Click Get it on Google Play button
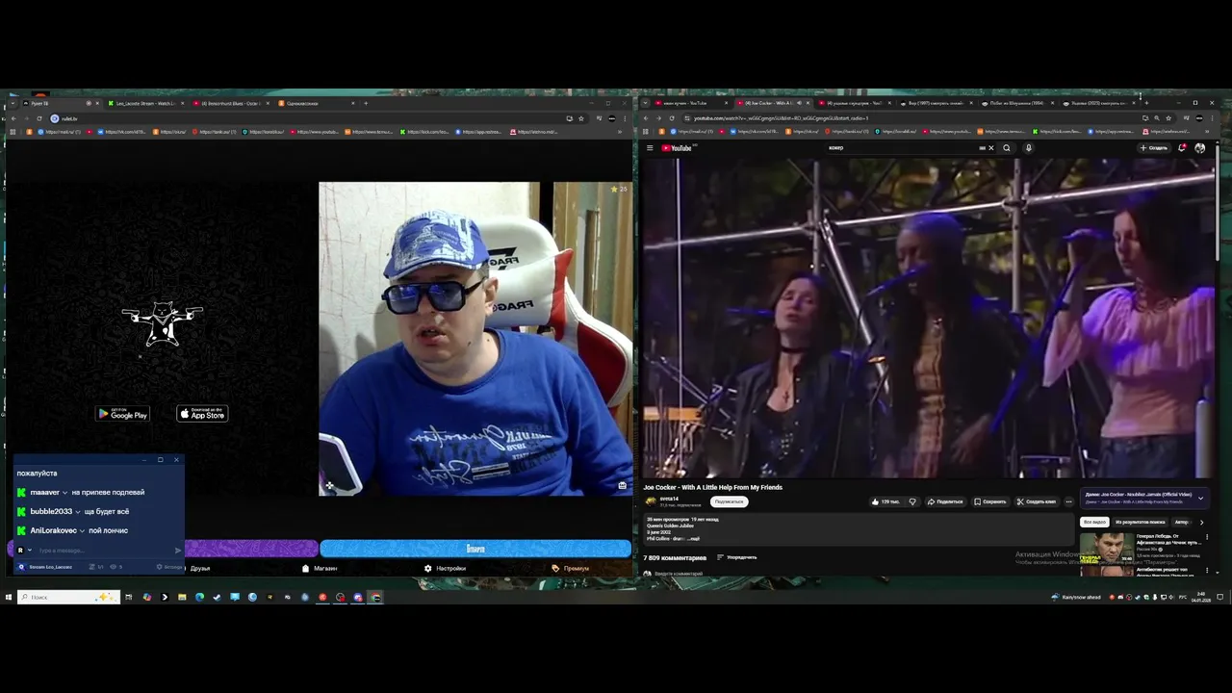1232x693 pixels. pos(122,414)
